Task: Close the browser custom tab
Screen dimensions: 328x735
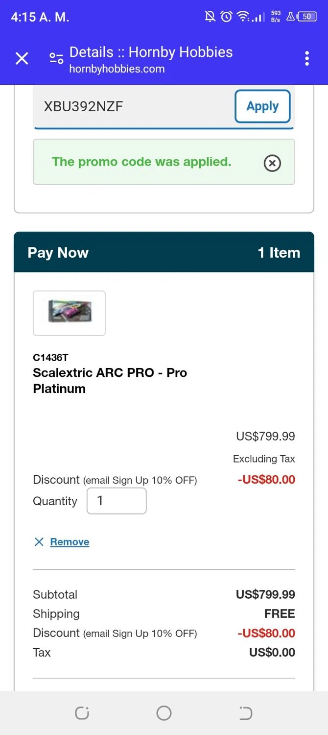Action: [x=22, y=59]
